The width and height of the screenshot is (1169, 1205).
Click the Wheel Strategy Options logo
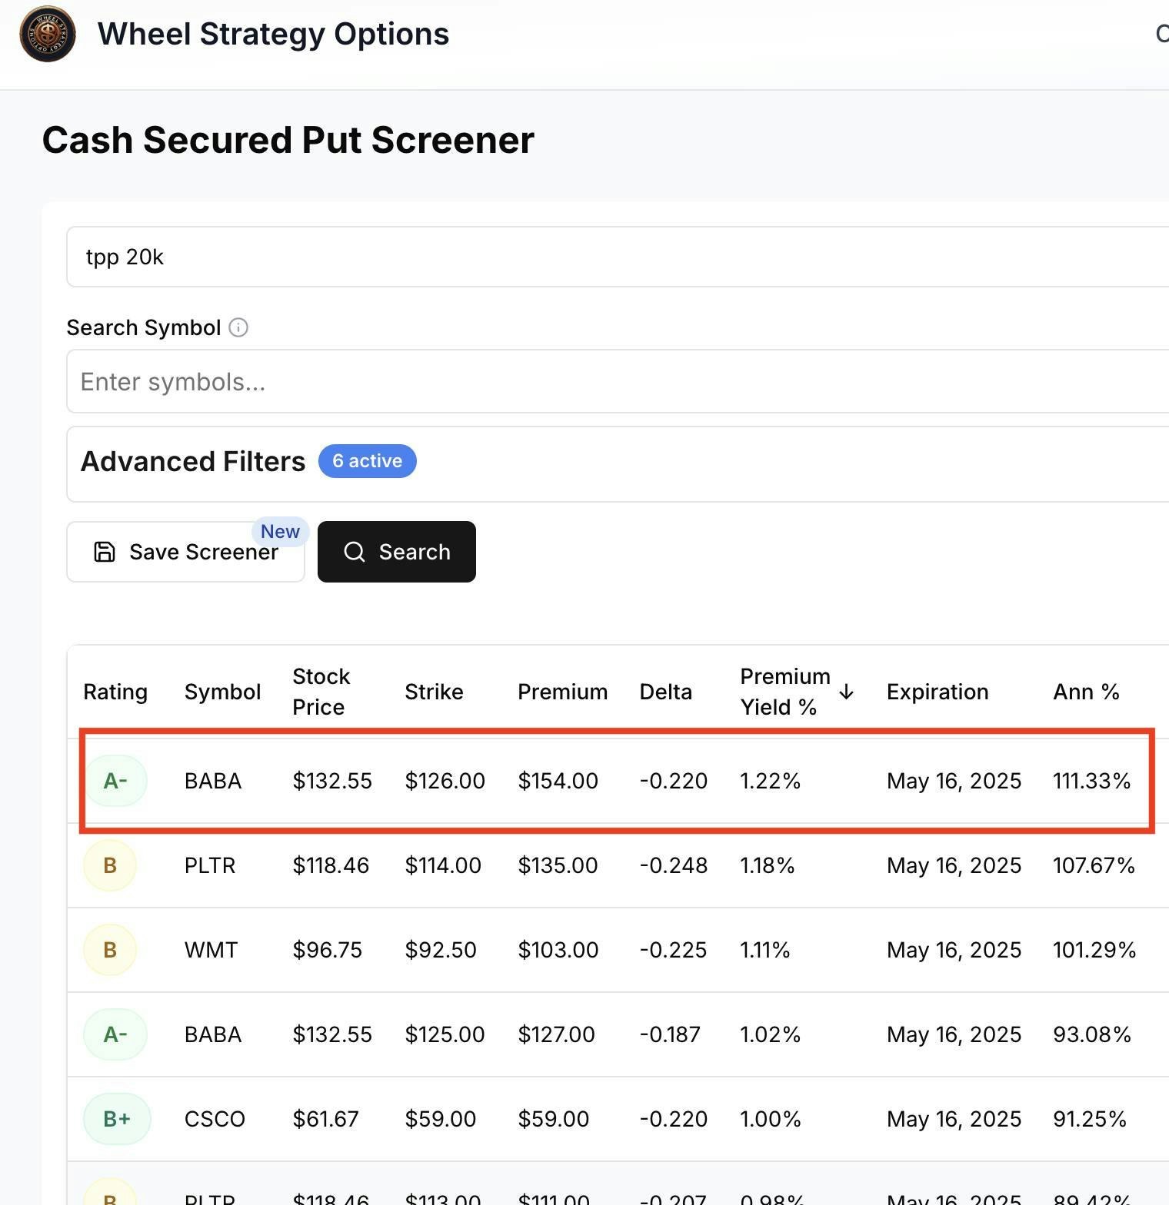(48, 34)
